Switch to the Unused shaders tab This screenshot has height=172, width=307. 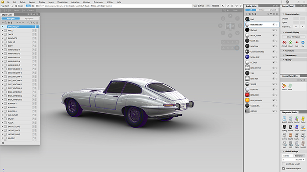273,10
